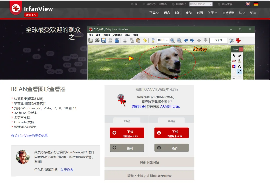Open the 有关IrfanView的更多信息 link
The image size is (270, 183).
tap(29, 136)
